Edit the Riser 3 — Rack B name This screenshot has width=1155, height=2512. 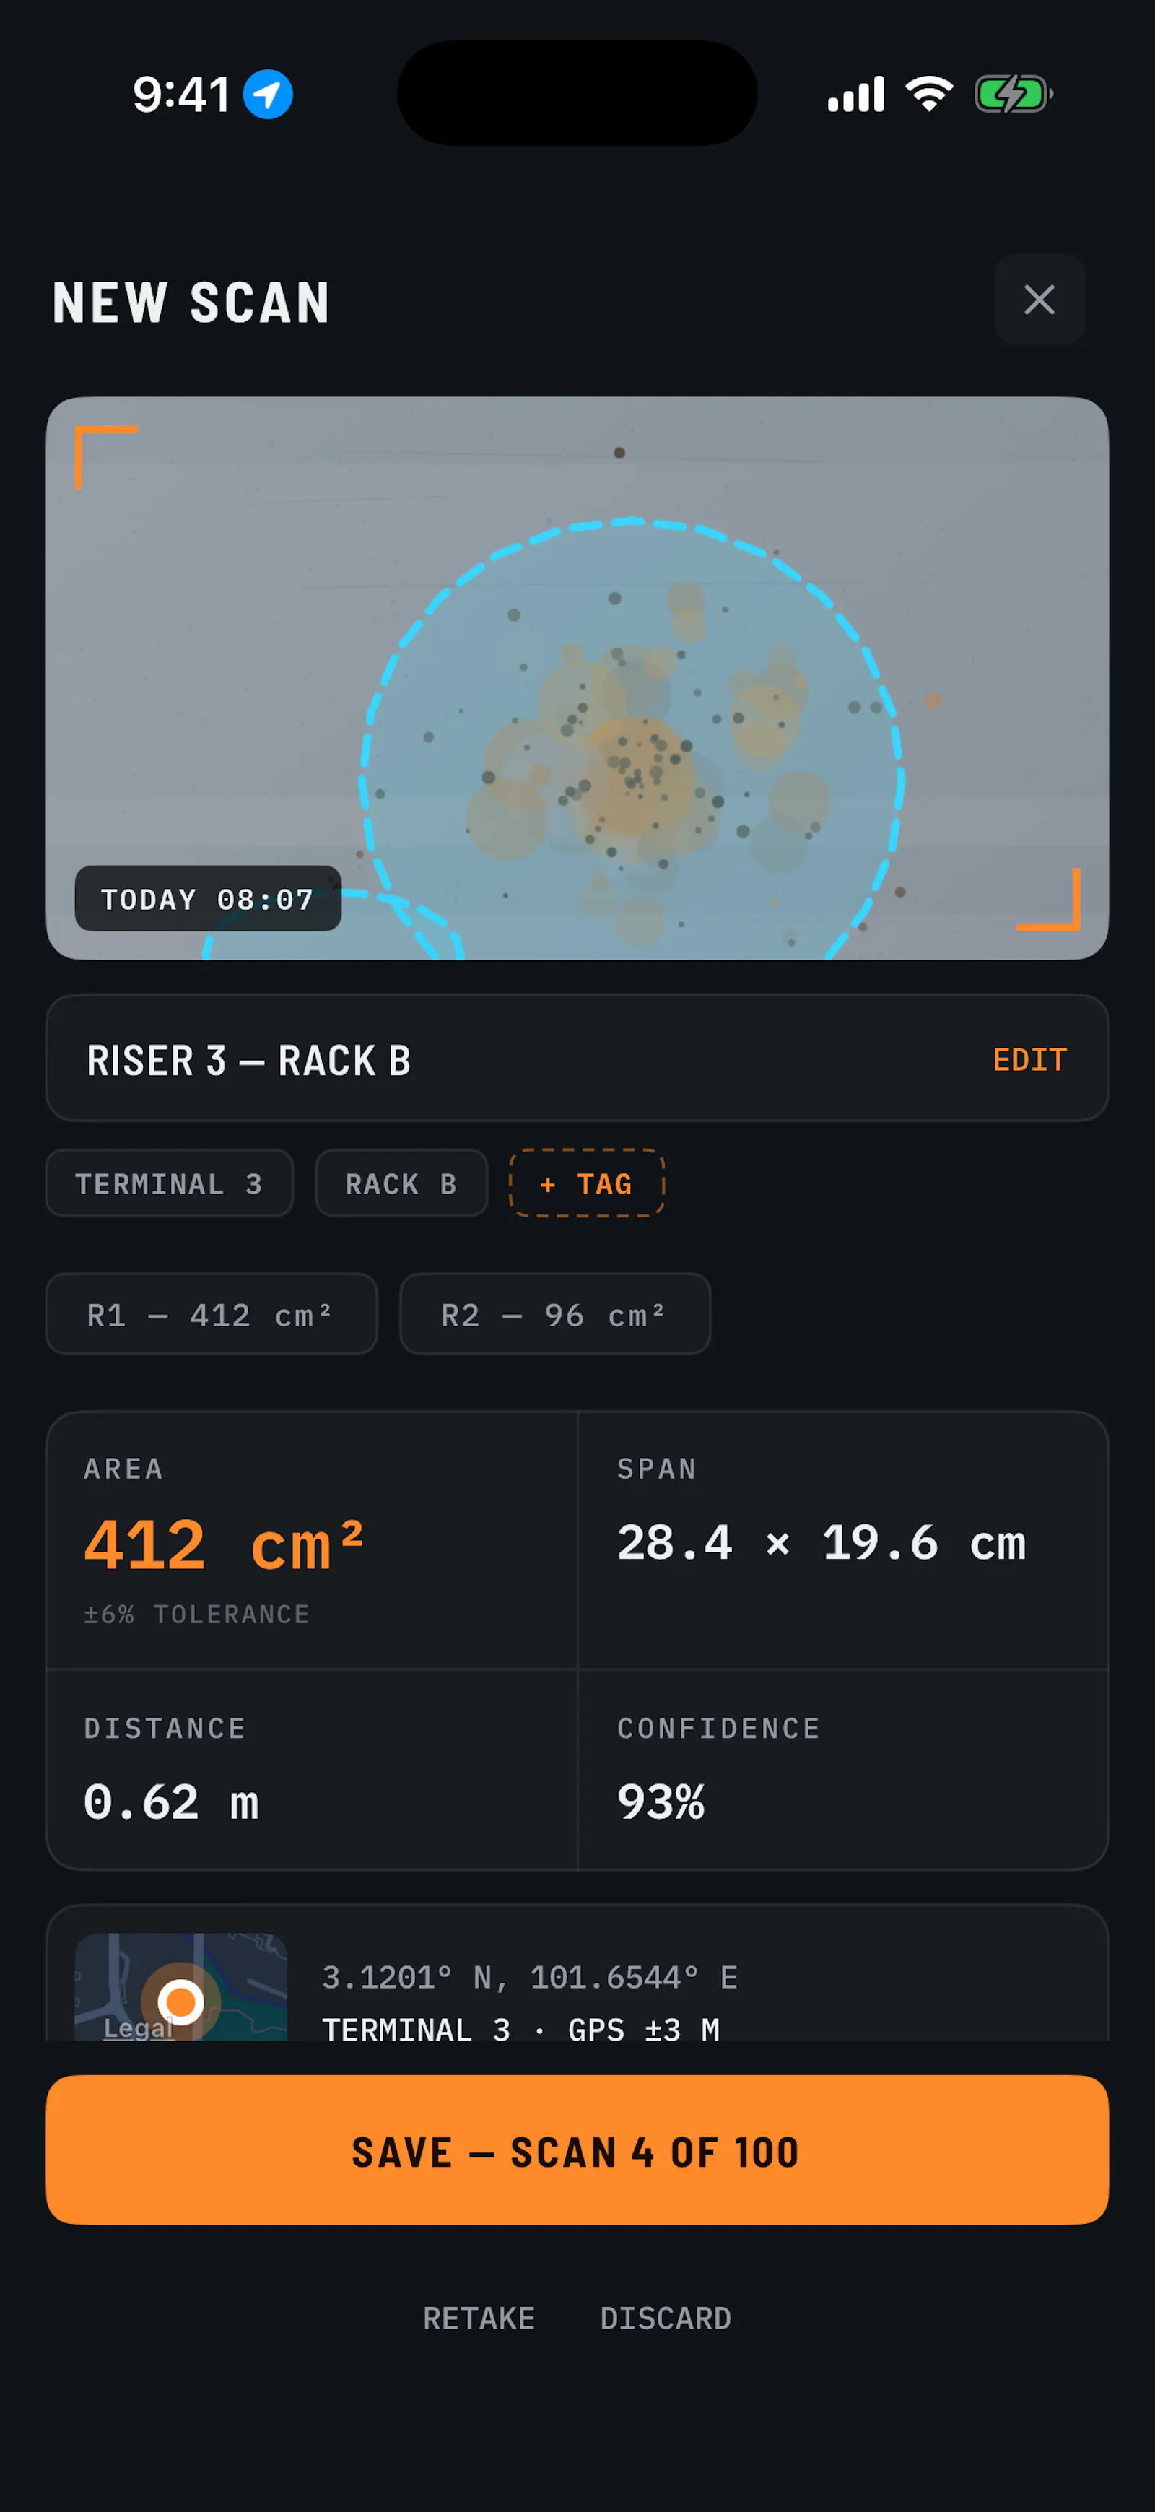tap(1029, 1060)
